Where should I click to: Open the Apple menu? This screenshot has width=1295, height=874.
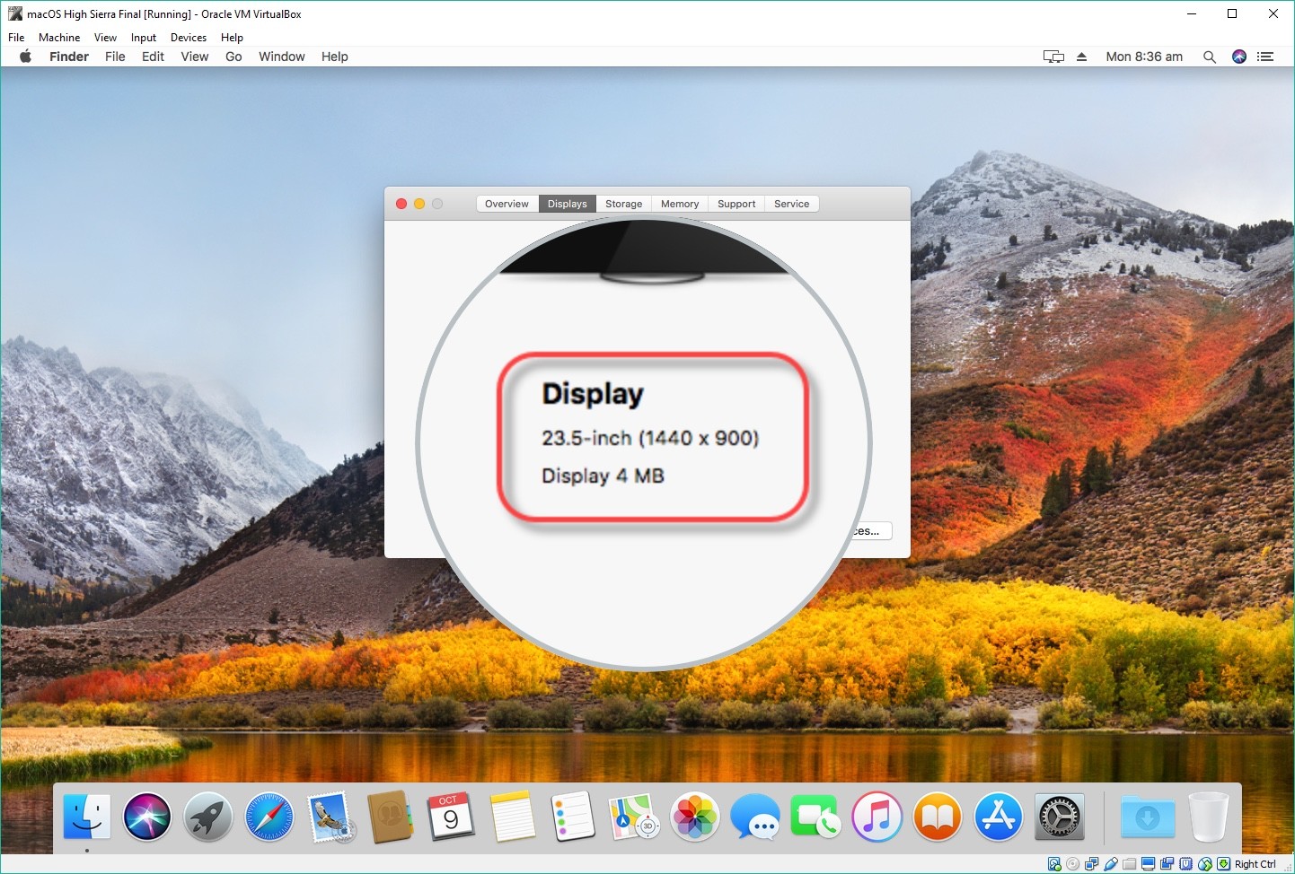tap(26, 57)
